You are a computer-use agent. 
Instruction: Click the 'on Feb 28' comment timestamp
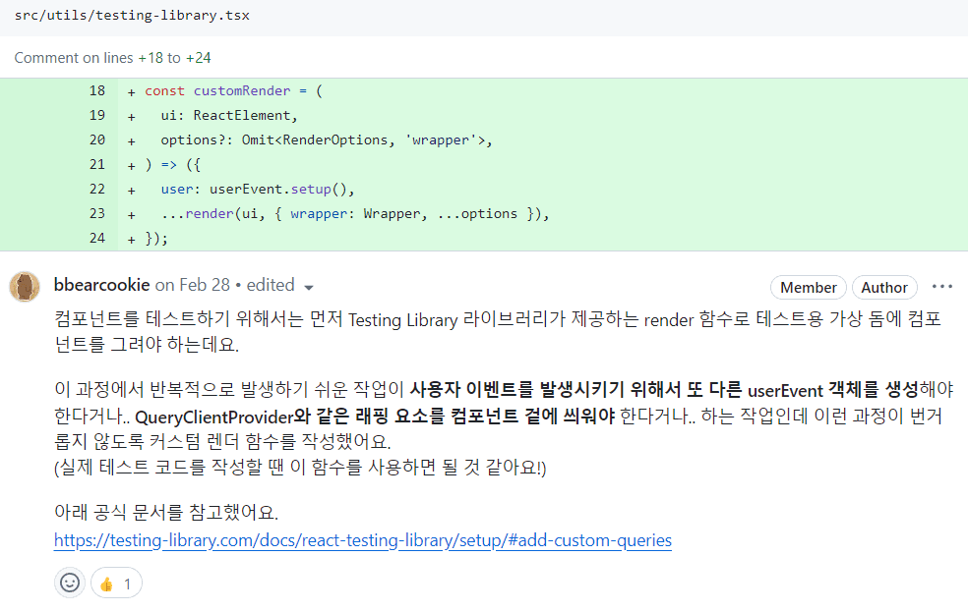[x=193, y=285]
